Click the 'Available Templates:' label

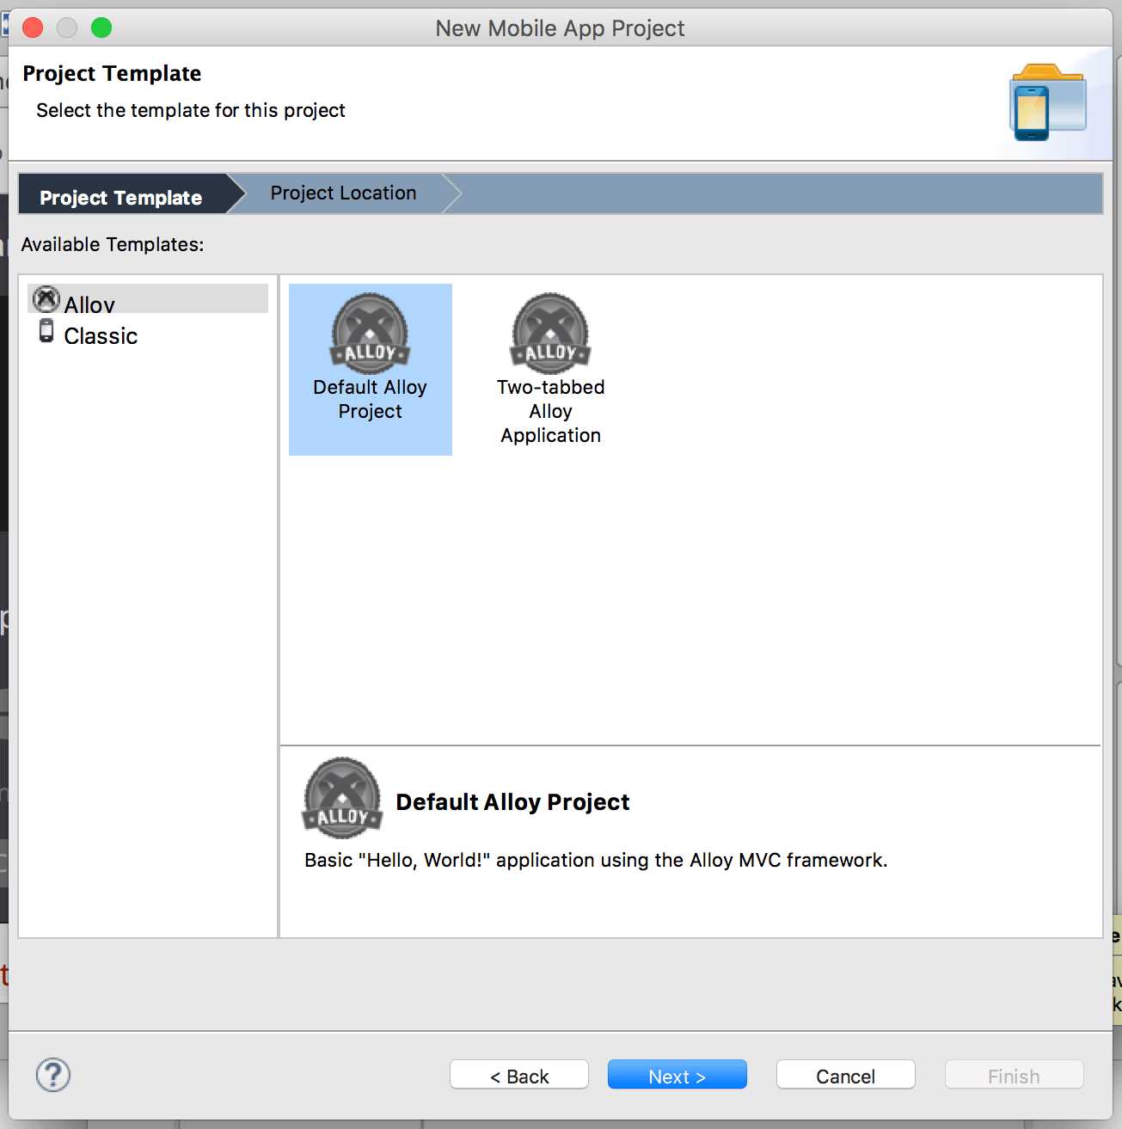(x=113, y=245)
